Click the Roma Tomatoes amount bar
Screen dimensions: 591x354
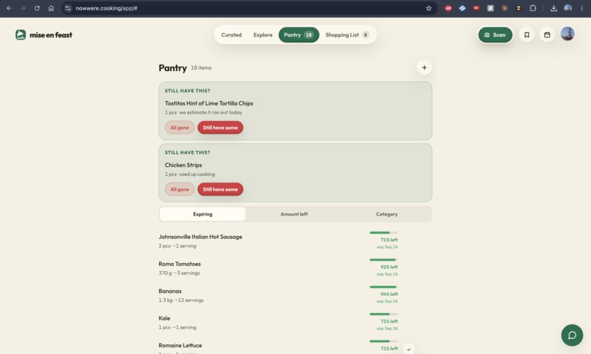click(383, 259)
